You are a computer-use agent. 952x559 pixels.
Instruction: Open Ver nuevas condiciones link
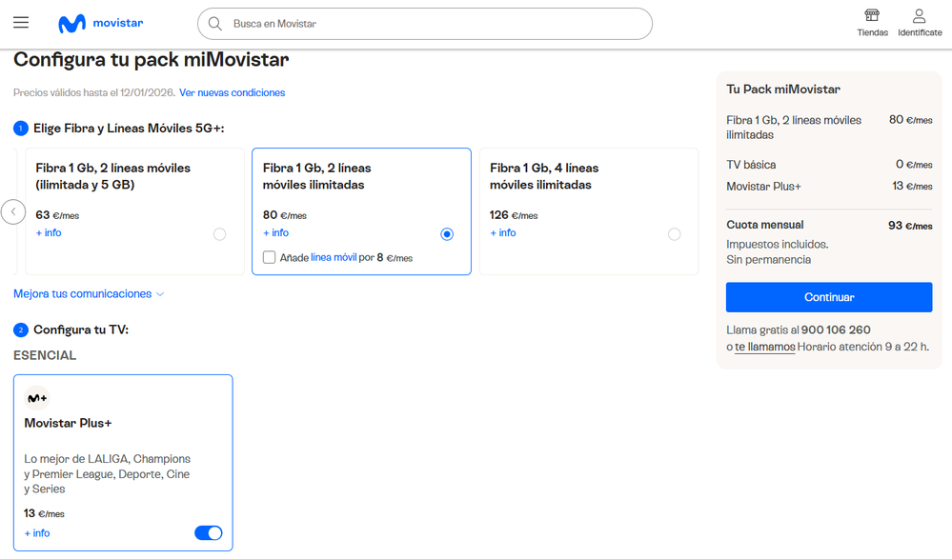click(232, 93)
